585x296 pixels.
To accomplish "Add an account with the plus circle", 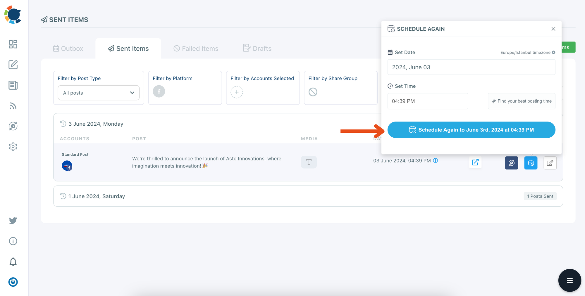I will pyautogui.click(x=237, y=92).
